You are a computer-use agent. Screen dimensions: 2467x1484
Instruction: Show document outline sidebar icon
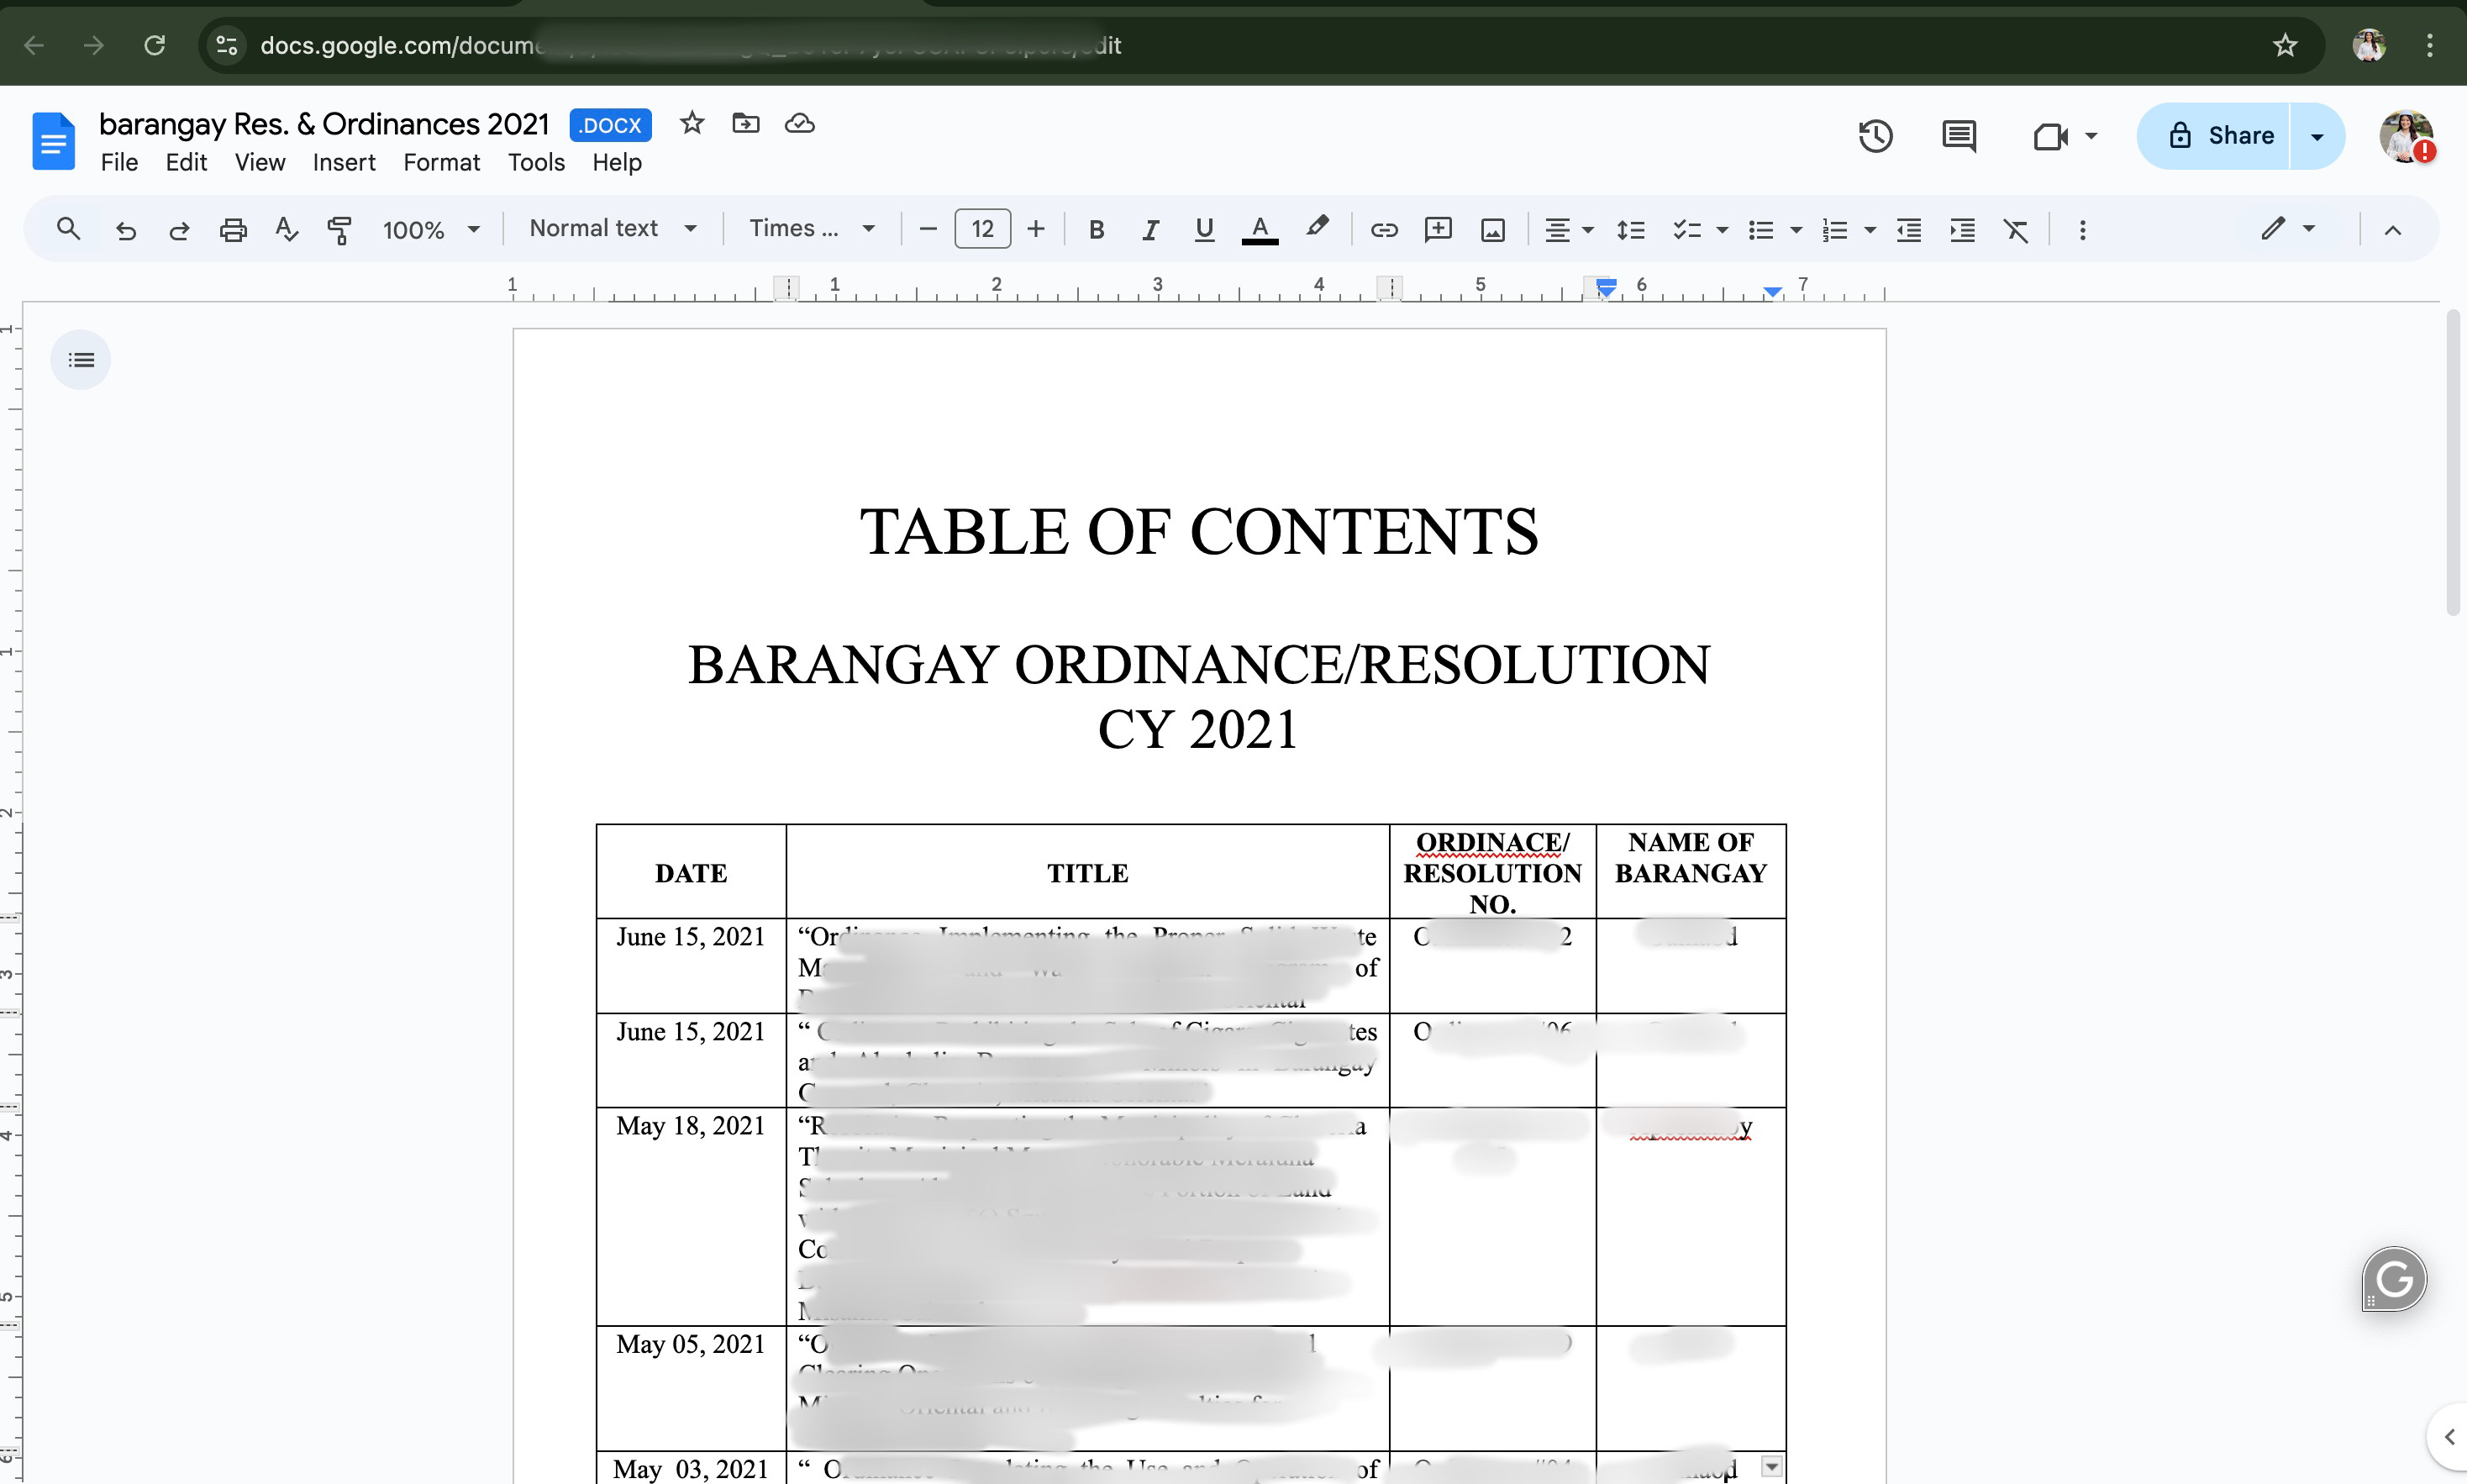[81, 360]
